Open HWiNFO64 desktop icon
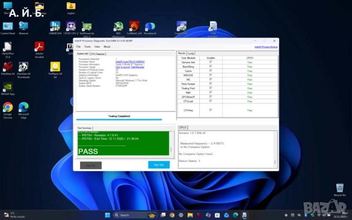This screenshot has height=220, width=352. 55,27
